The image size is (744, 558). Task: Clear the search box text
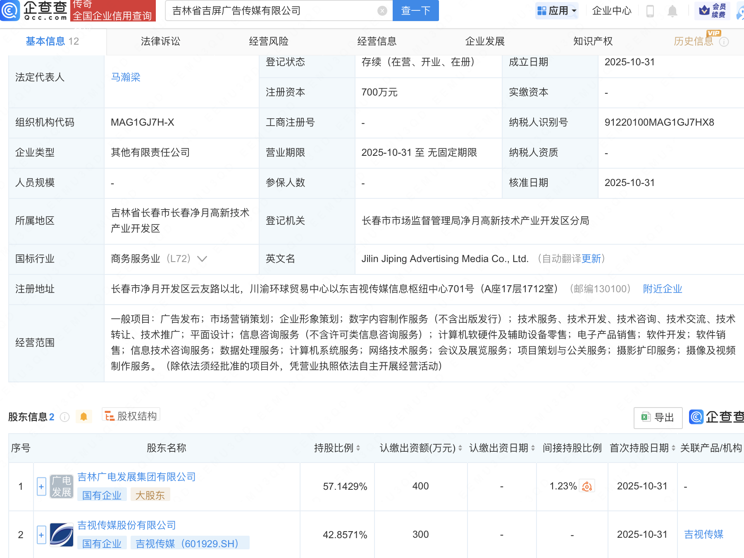[382, 11]
